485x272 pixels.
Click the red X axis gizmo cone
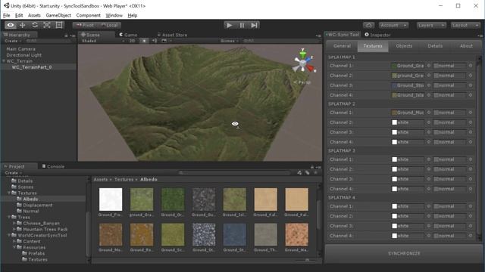pyautogui.click(x=310, y=69)
